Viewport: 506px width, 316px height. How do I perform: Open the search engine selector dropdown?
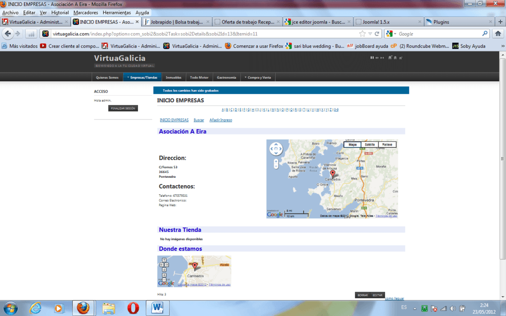(391, 34)
